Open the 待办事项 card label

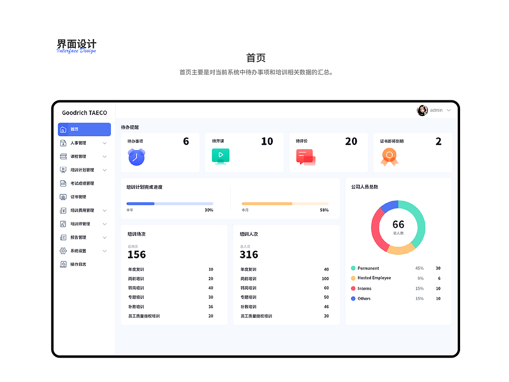click(135, 141)
